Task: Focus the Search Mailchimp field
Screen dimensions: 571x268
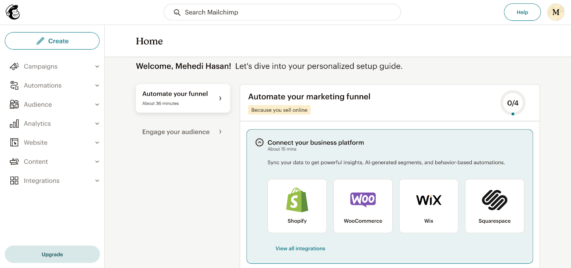Action: click(x=282, y=12)
